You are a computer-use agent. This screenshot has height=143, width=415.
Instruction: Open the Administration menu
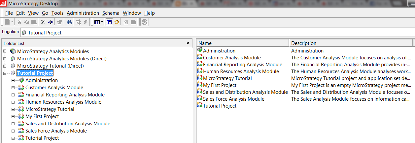(83, 13)
